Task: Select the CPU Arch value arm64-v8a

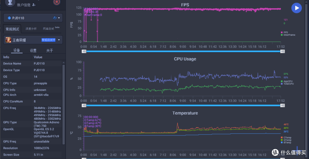Action: pyautogui.click(x=41, y=95)
